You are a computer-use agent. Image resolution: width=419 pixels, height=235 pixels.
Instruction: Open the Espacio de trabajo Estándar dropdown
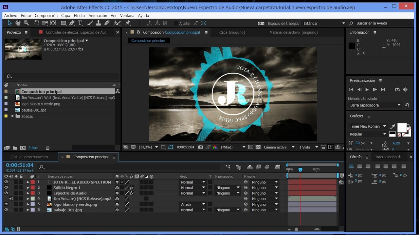point(324,23)
